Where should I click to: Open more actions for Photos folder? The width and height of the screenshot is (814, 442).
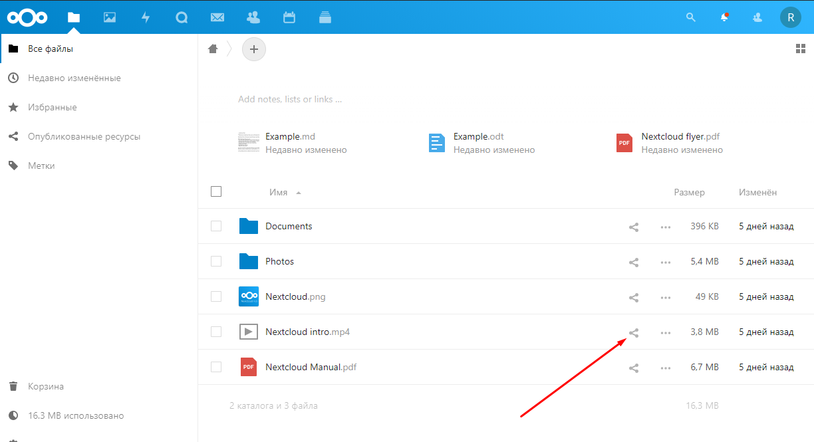[666, 262]
